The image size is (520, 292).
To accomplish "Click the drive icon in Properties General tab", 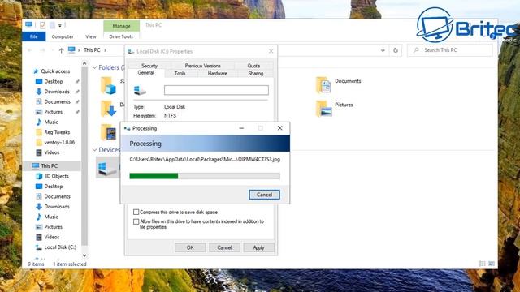I will click(x=140, y=90).
